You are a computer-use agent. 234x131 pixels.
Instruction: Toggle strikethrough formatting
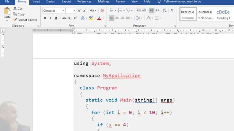(64, 18)
